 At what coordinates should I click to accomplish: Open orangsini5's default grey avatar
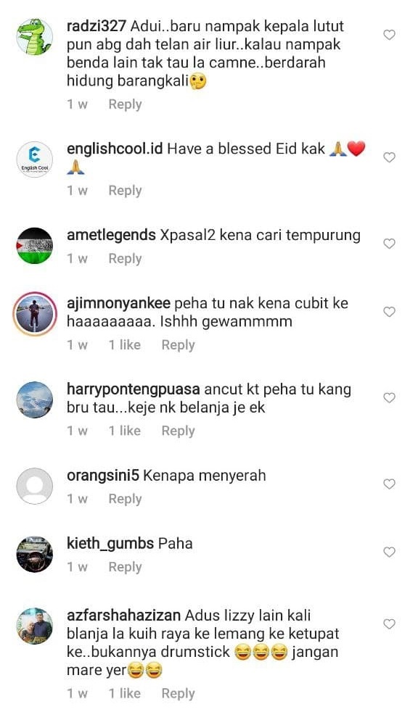click(x=35, y=486)
